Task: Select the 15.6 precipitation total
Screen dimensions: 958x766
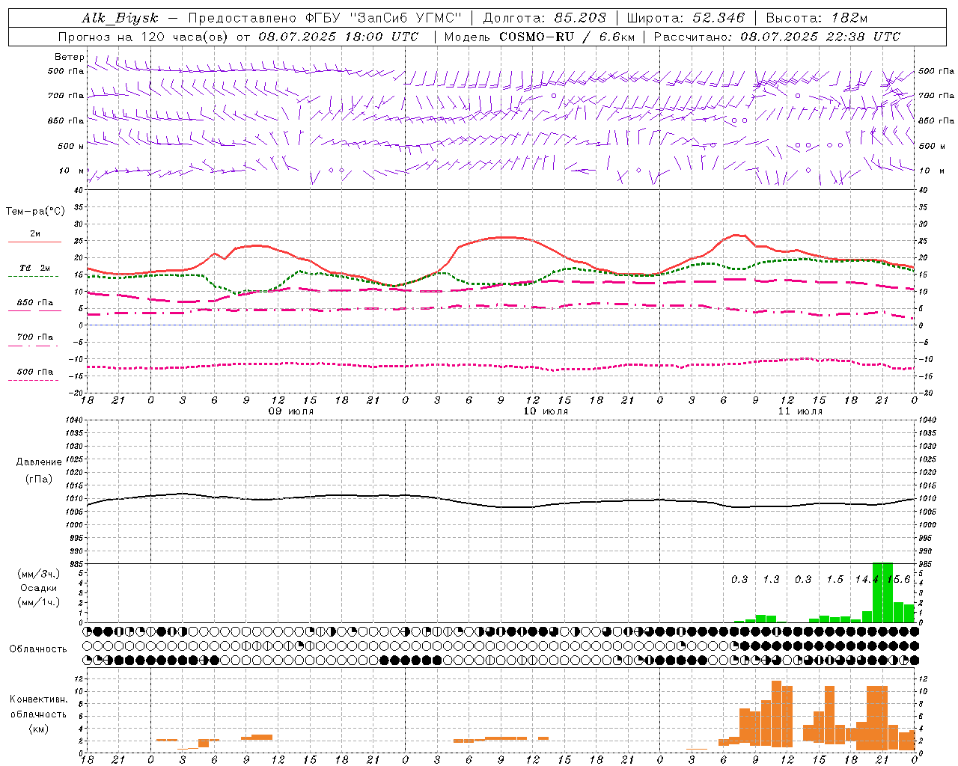Action: 899,579
